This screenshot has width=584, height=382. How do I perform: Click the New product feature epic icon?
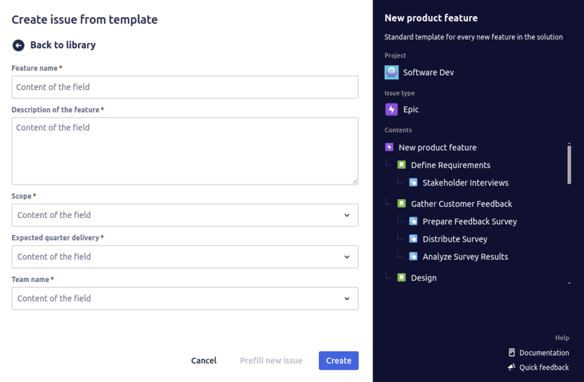click(x=389, y=147)
